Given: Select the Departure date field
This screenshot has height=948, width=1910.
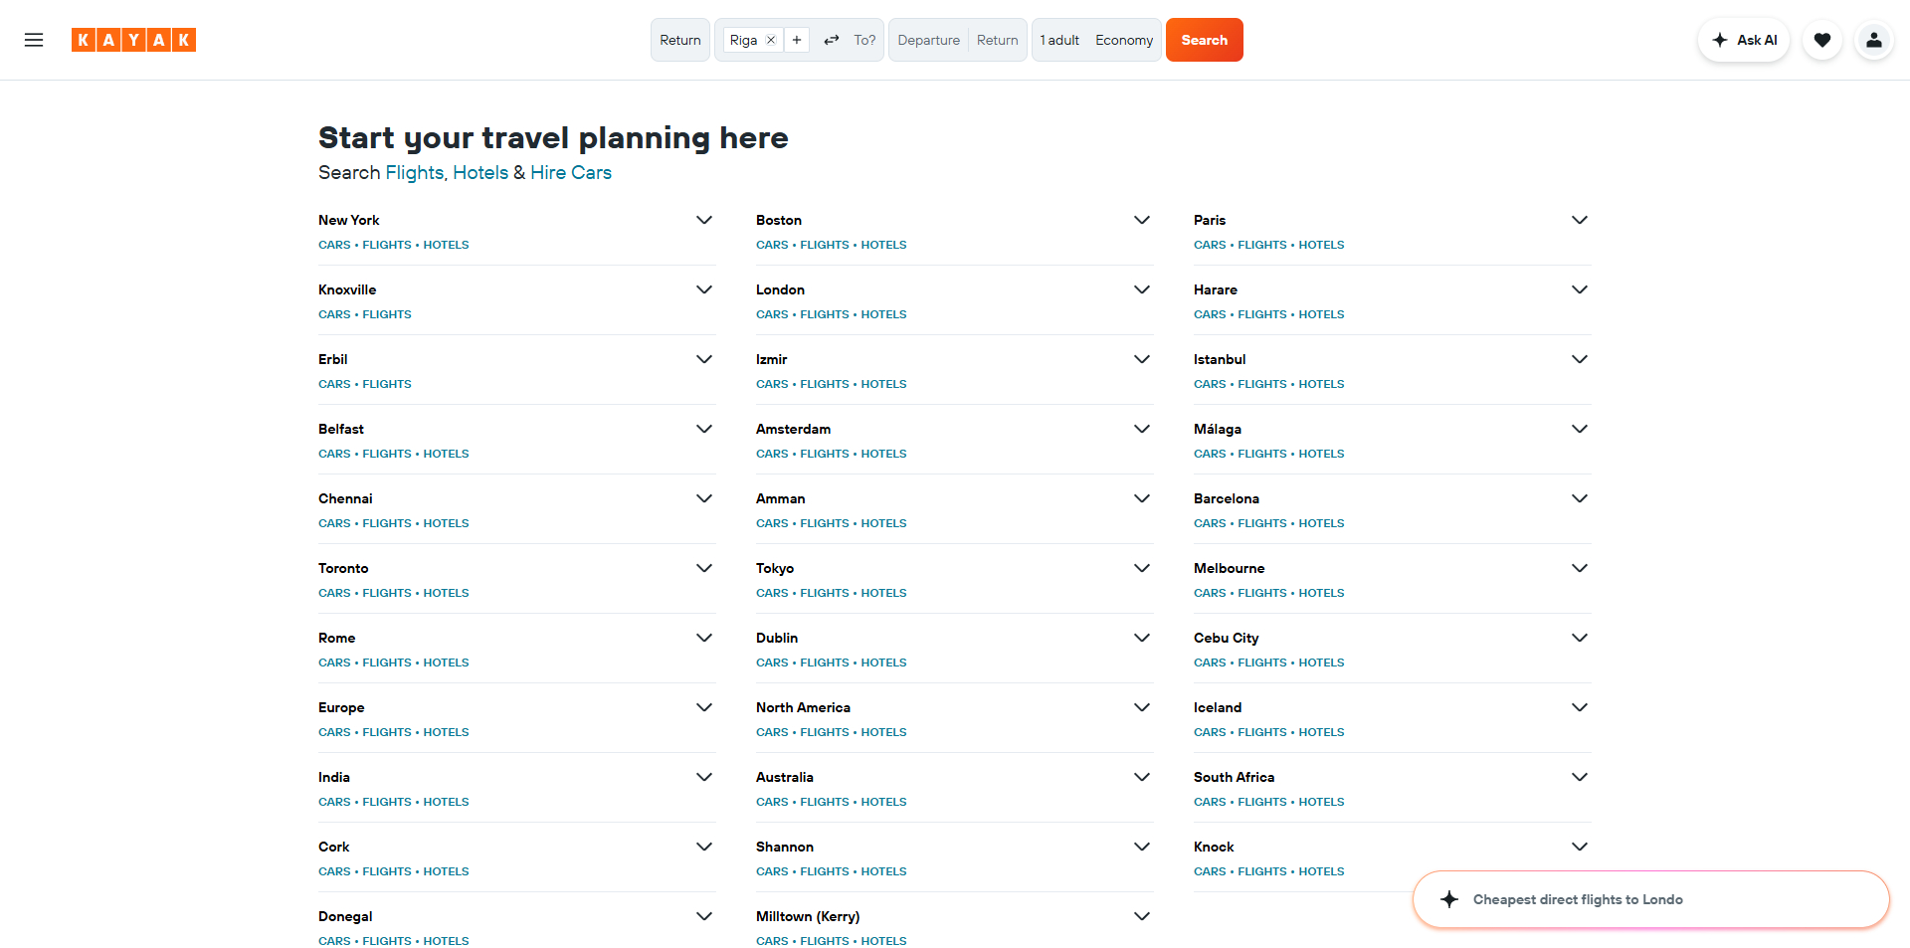Looking at the screenshot, I should [928, 40].
